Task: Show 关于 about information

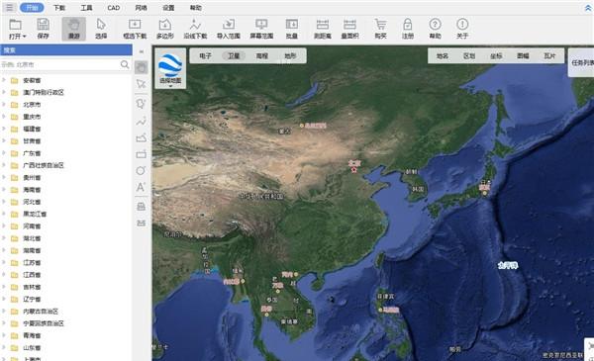Action: click(462, 29)
